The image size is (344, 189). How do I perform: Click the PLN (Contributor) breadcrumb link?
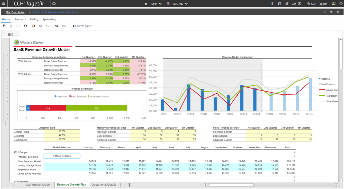[15, 12]
